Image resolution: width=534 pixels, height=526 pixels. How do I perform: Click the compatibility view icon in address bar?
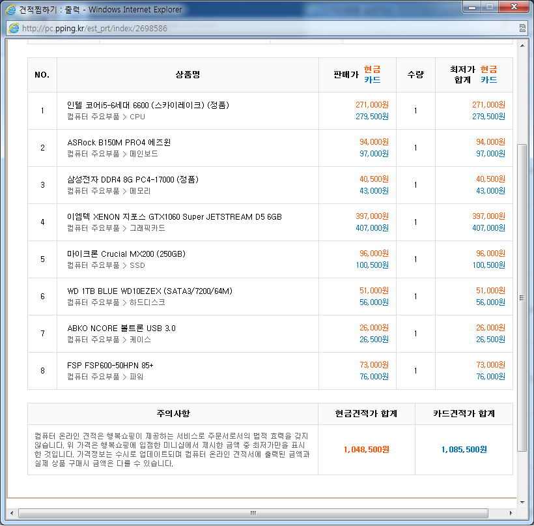point(522,28)
